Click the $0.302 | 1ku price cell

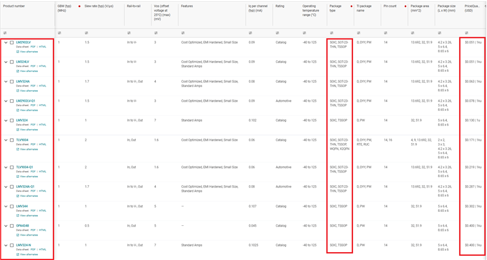(x=473, y=206)
